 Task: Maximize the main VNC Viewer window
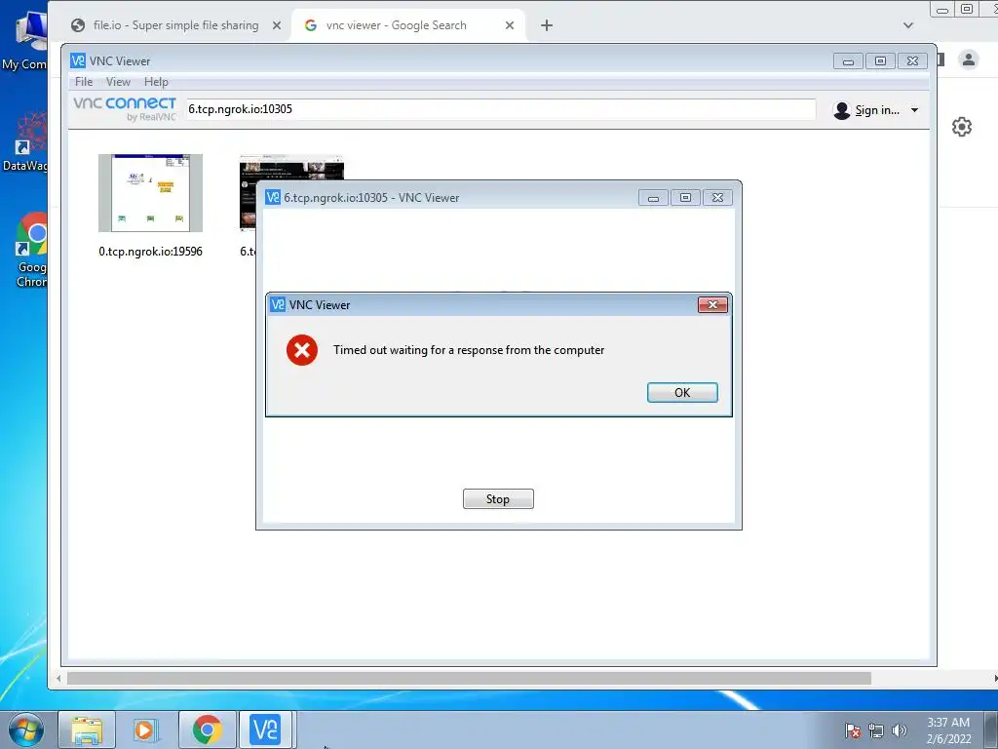click(x=880, y=61)
